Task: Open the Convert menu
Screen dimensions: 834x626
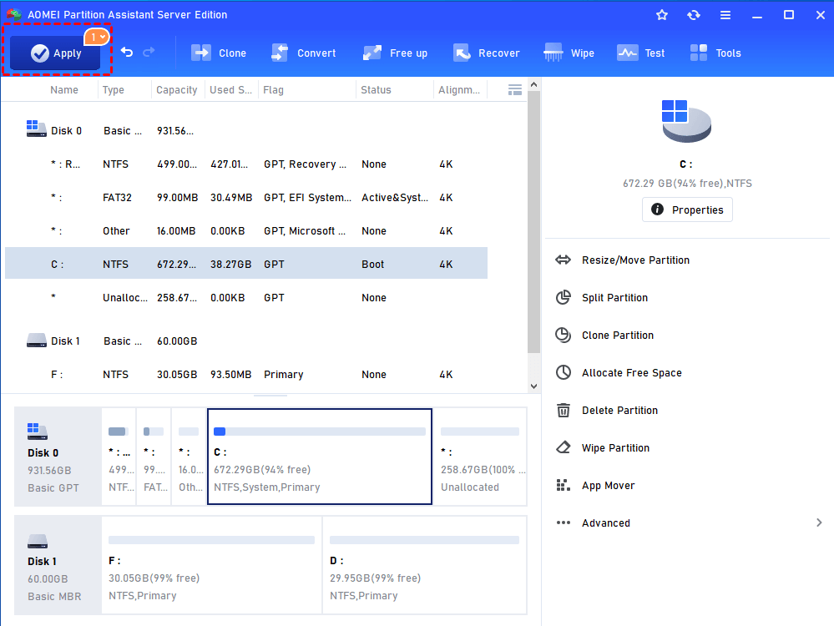Action: [304, 53]
